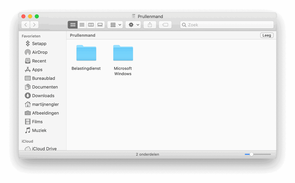Viewport: 295px width, 183px height.
Task: Click the Edit Tags toolbar button
Action: (165, 25)
